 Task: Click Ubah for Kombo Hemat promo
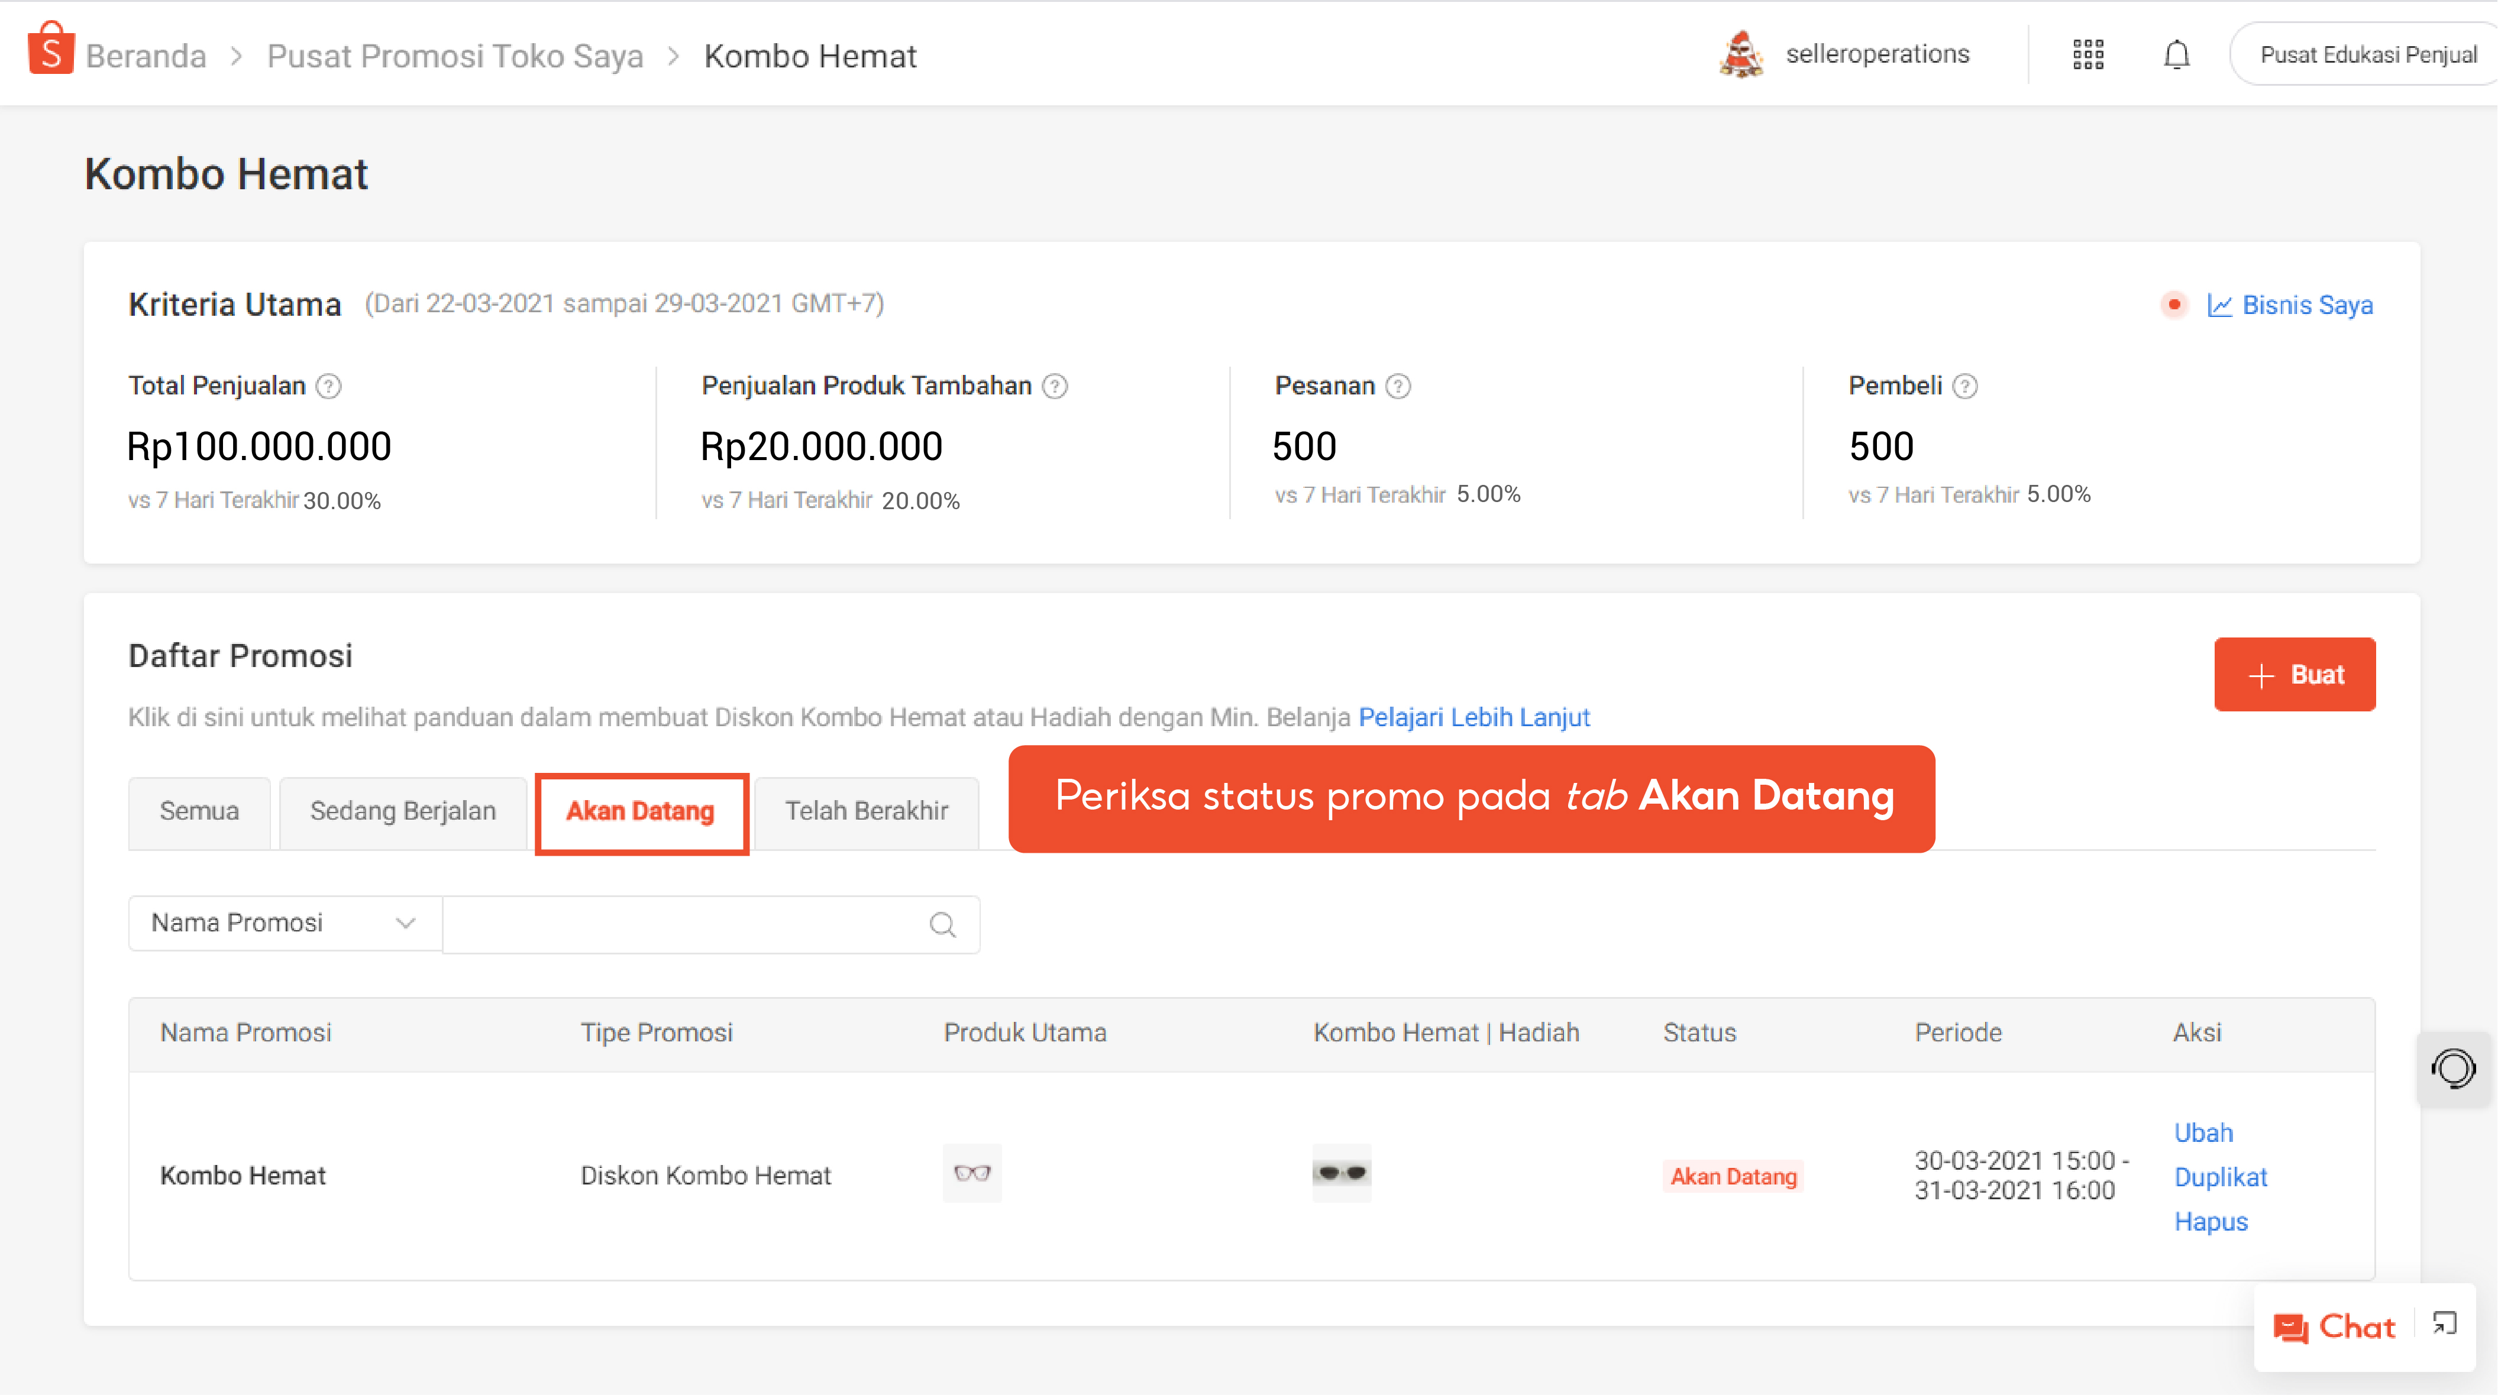2203,1132
